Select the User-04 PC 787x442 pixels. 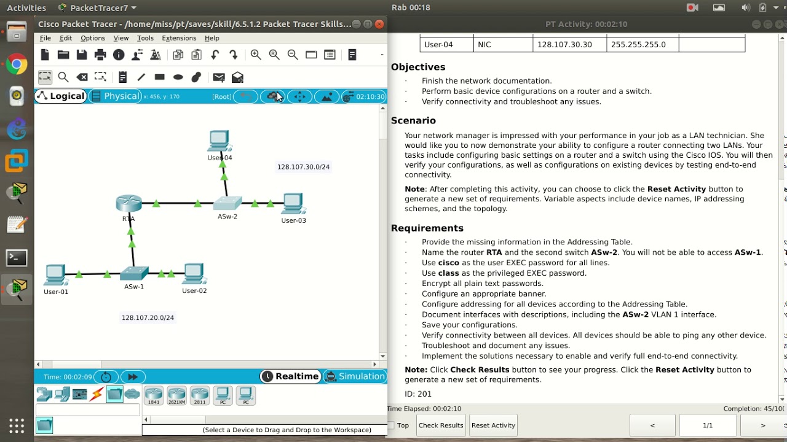click(x=219, y=141)
